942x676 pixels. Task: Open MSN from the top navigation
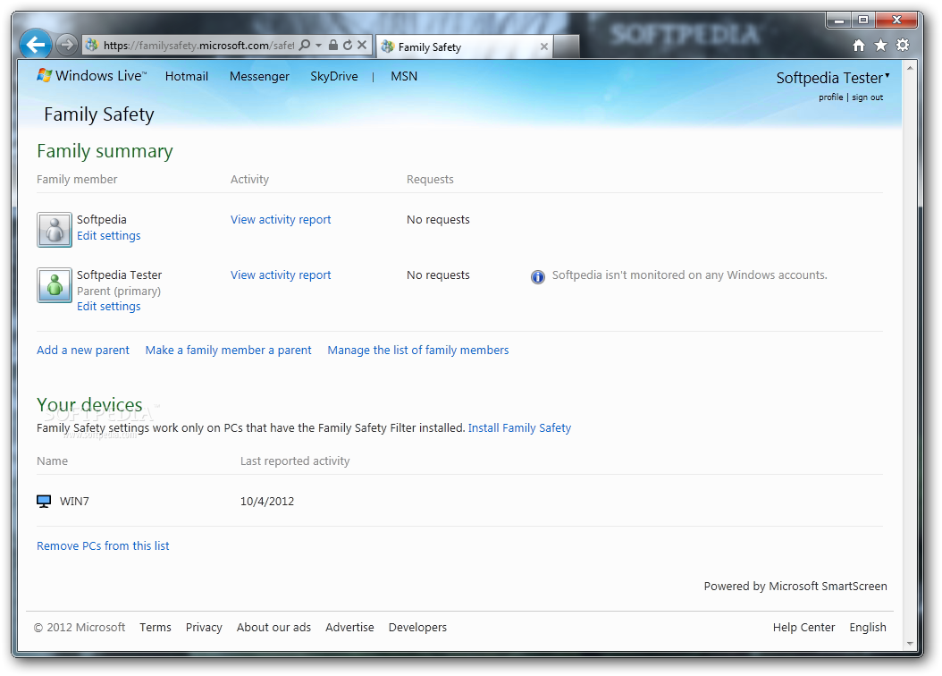tap(404, 76)
